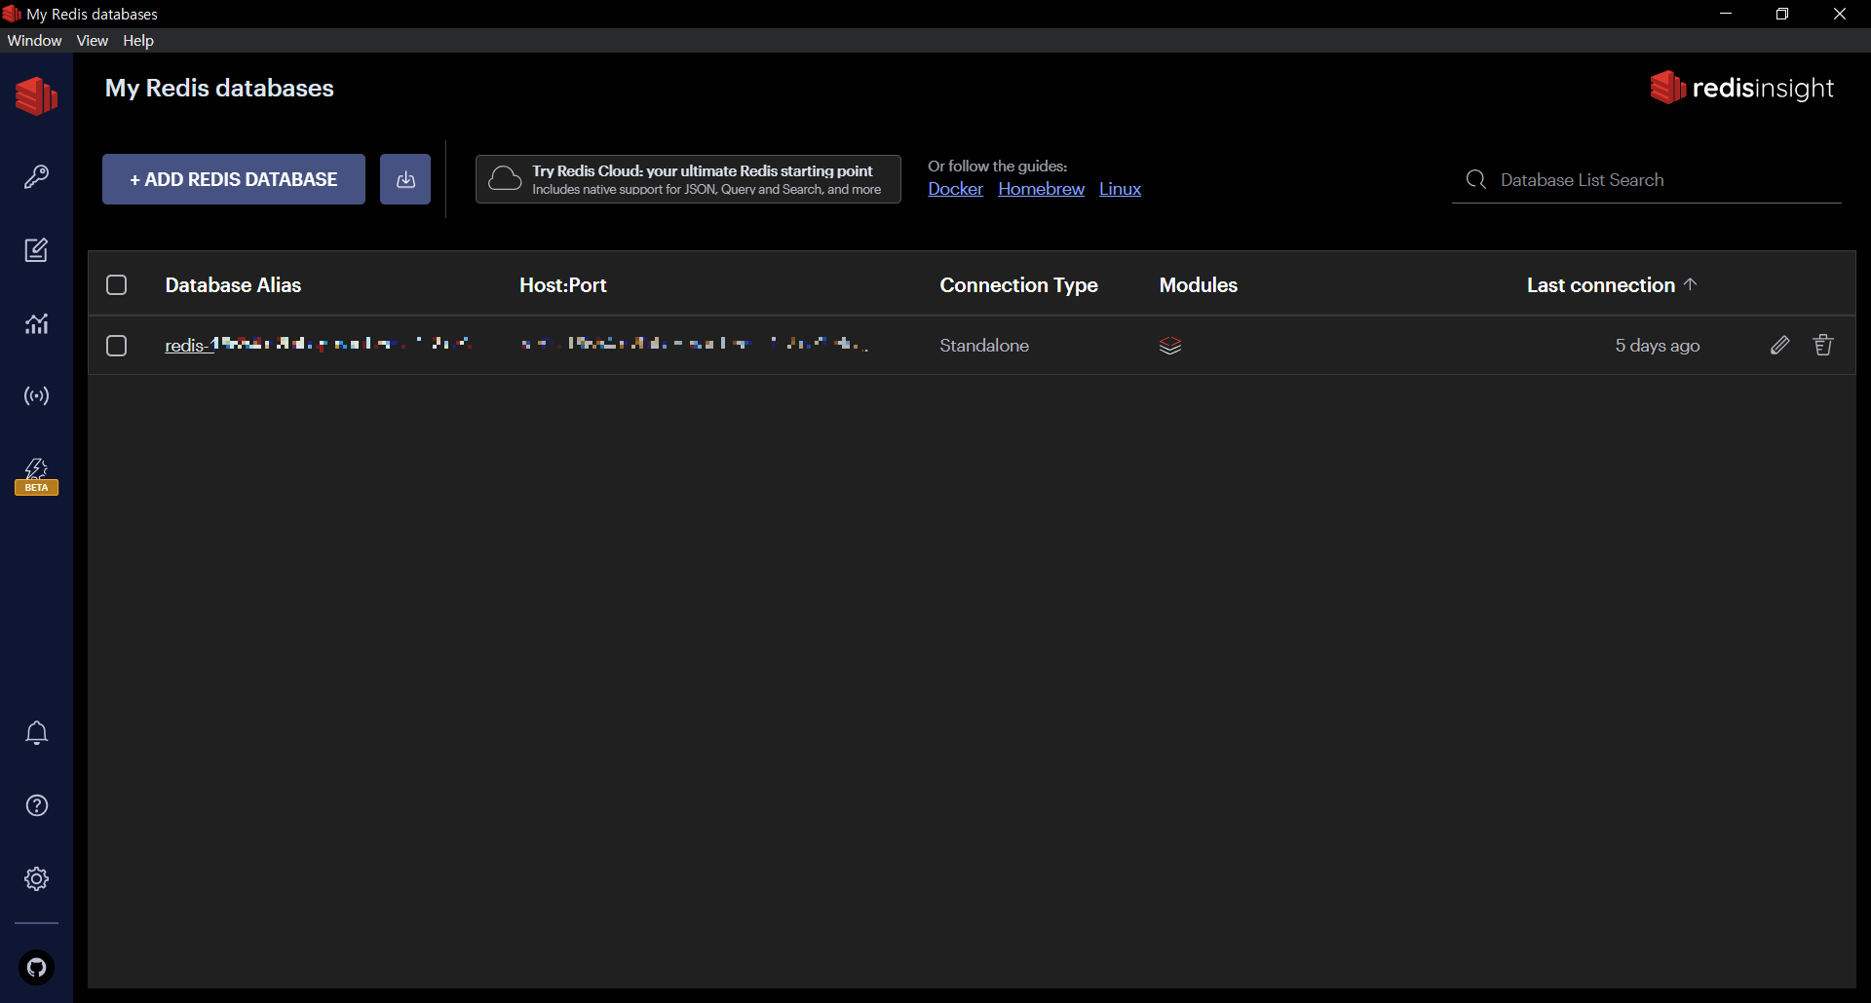Click the redisinsight logo at top right

point(1741,88)
